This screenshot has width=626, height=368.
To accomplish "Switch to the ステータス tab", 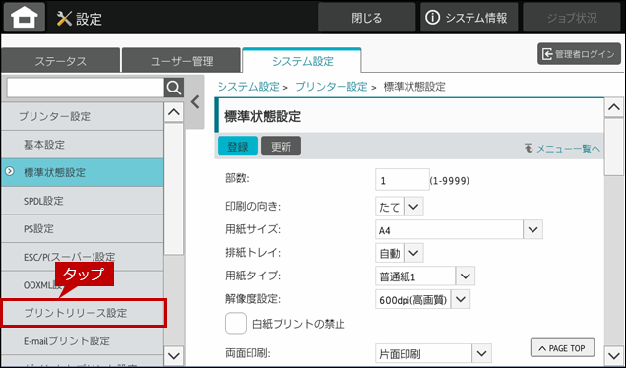I will [60, 61].
